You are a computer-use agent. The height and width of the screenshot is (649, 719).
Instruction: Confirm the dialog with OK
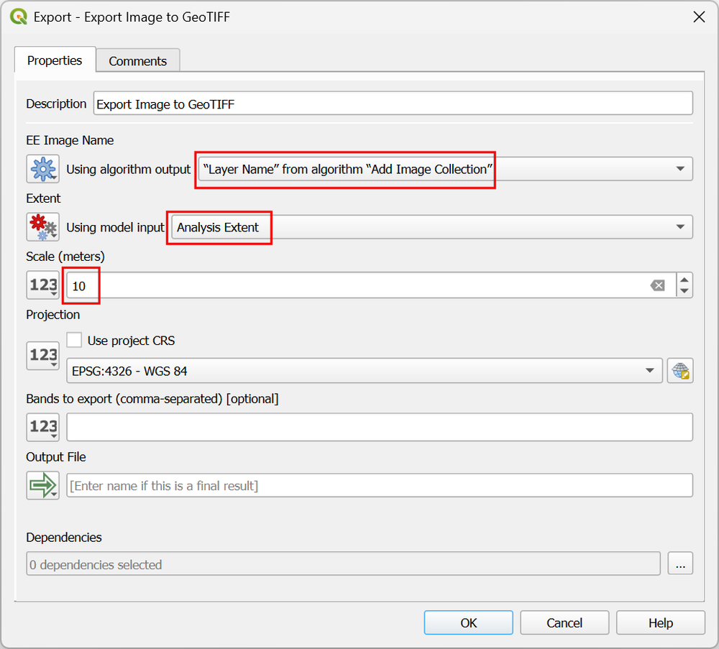coord(469,622)
